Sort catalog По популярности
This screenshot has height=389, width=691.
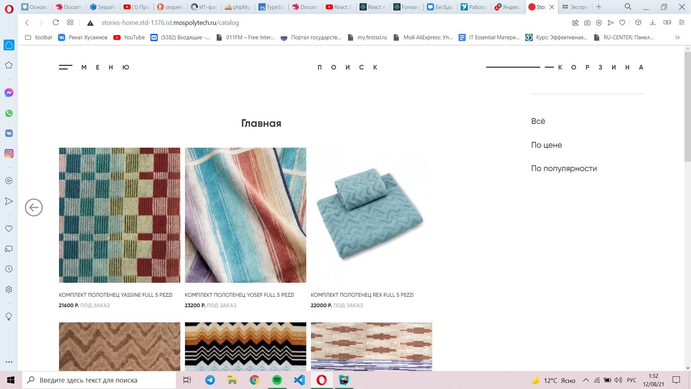(564, 169)
